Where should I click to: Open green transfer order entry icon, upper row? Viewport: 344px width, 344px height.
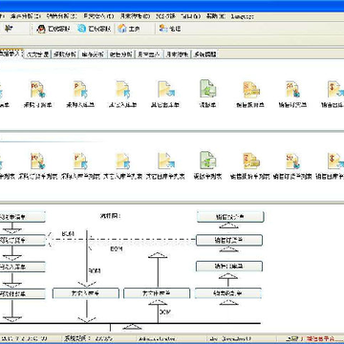coord(208,89)
